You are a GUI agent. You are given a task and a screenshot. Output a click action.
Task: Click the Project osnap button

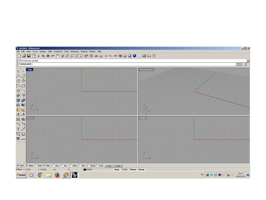point(109,166)
